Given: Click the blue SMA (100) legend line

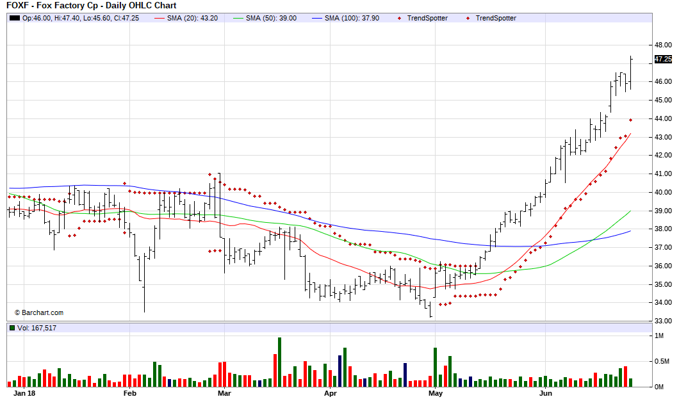Looking at the screenshot, I should [318, 18].
